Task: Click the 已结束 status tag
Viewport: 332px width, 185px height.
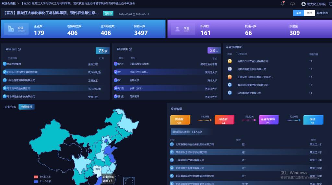Action: point(108,13)
